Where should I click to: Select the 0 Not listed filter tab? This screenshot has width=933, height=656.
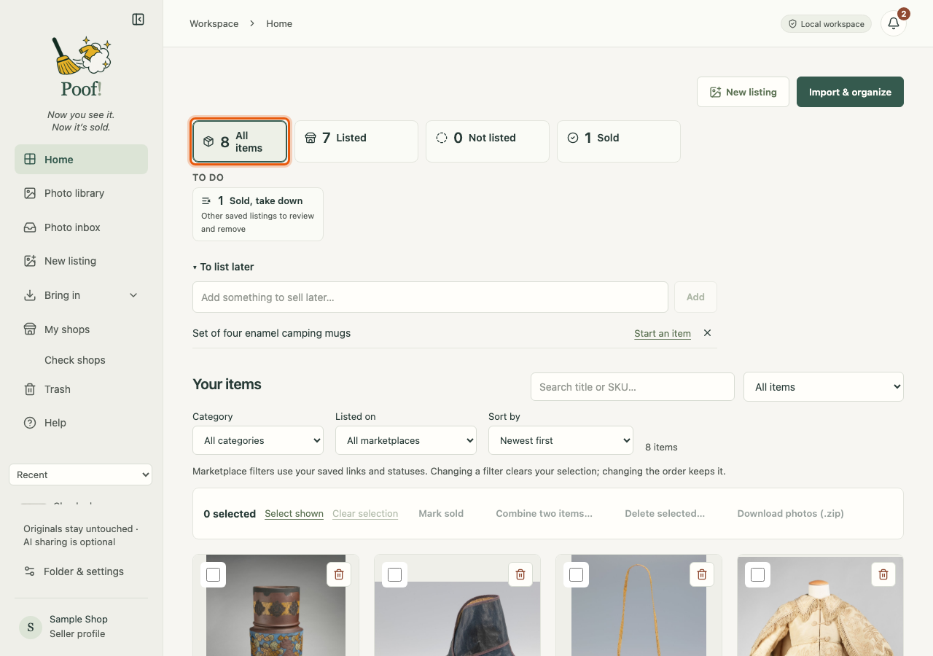pyautogui.click(x=488, y=141)
